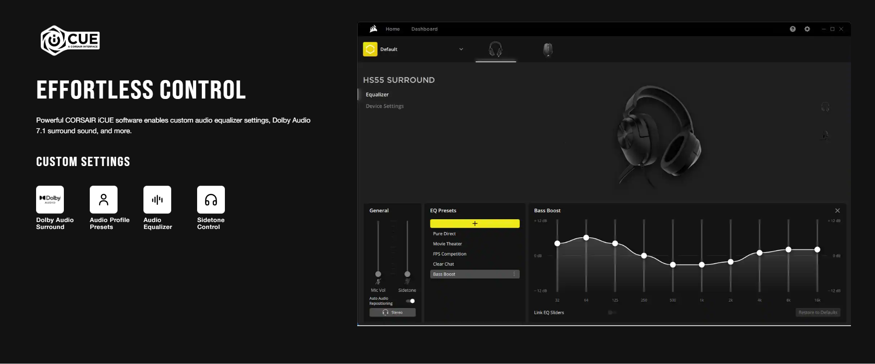Screen dimensions: 875x364
Task: Select the Clear Chat preset
Action: pos(443,264)
